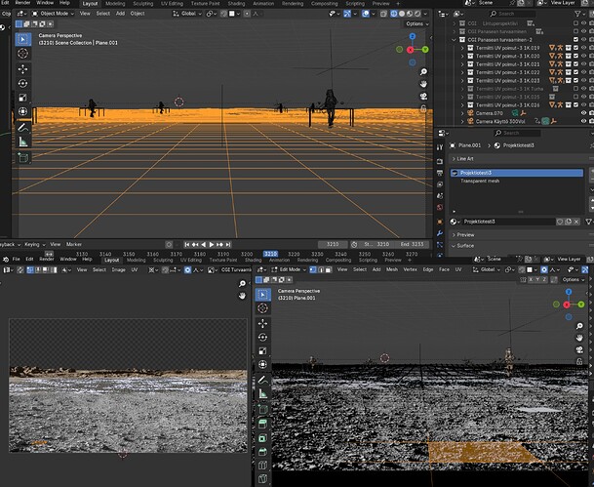Viewport: 594px width, 487px height.
Task: Select the Select Box tool in top viewport
Action: [23, 39]
